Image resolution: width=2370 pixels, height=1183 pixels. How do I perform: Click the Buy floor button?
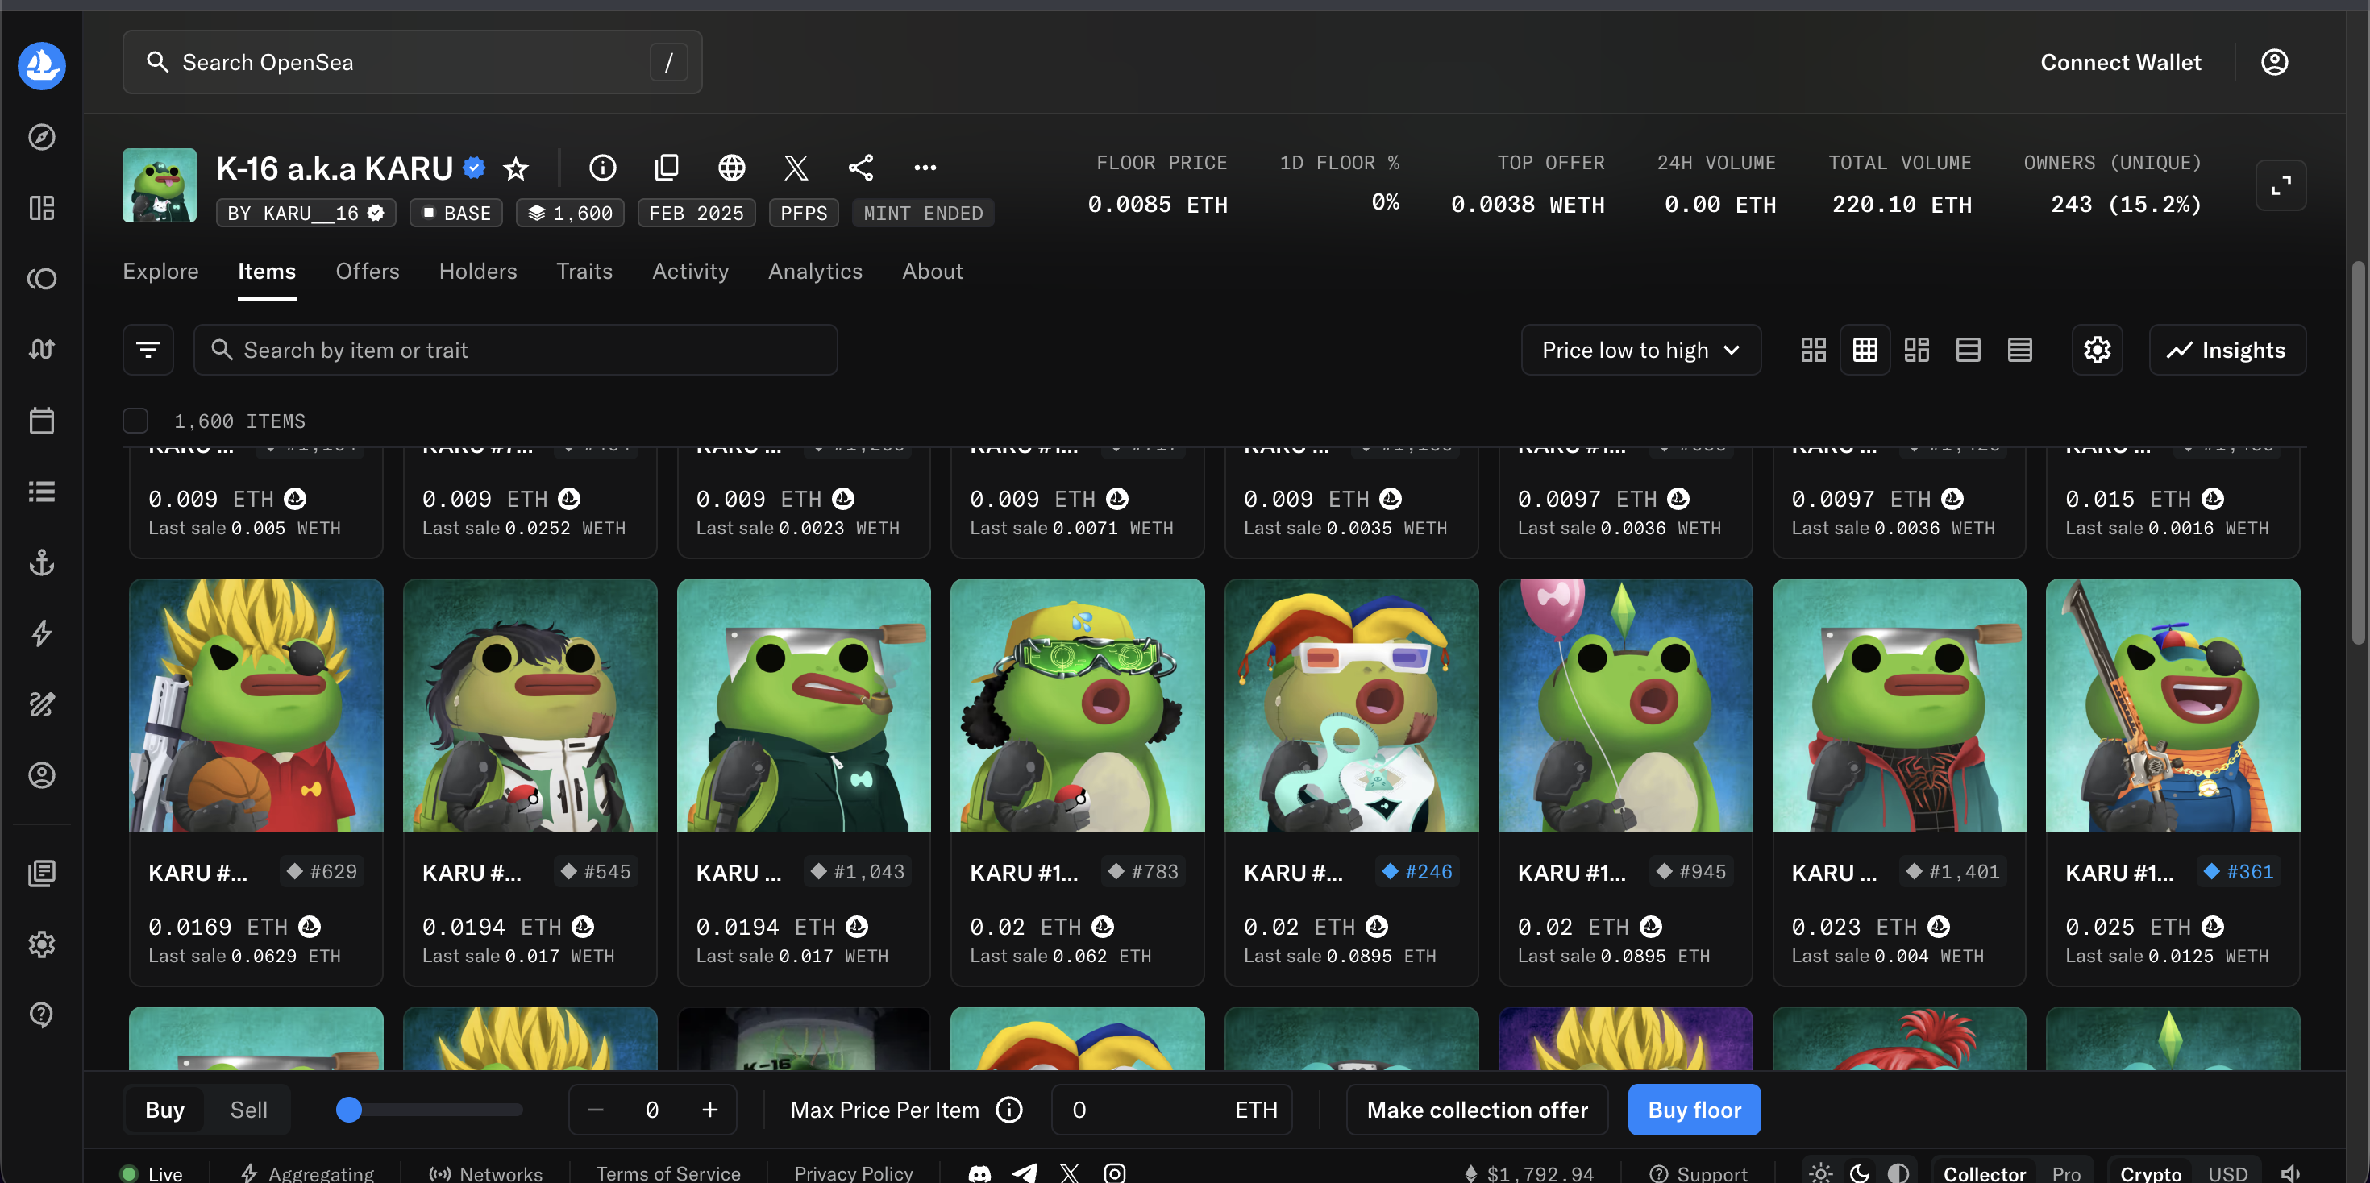tap(1694, 1110)
